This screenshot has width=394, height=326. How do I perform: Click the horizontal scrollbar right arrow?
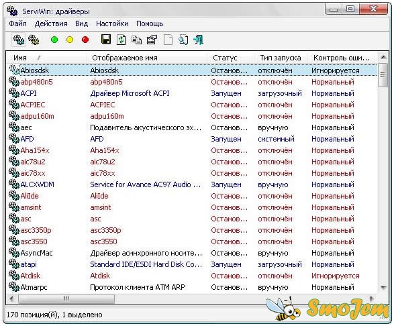(x=372, y=298)
